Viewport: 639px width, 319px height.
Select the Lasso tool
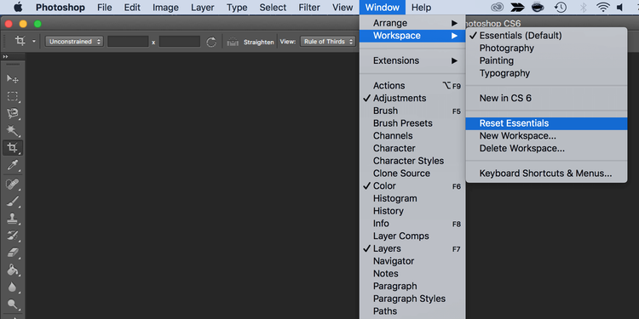coord(12,113)
